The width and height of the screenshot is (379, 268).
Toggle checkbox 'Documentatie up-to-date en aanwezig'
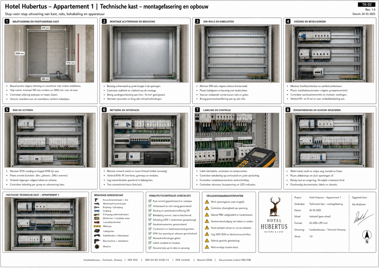150,248
